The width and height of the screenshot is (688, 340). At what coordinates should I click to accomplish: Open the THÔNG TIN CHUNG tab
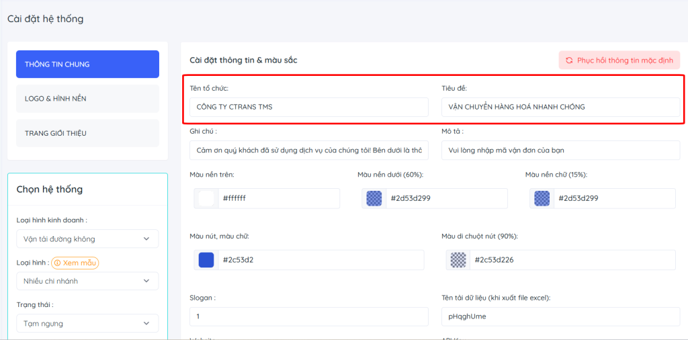(x=87, y=65)
